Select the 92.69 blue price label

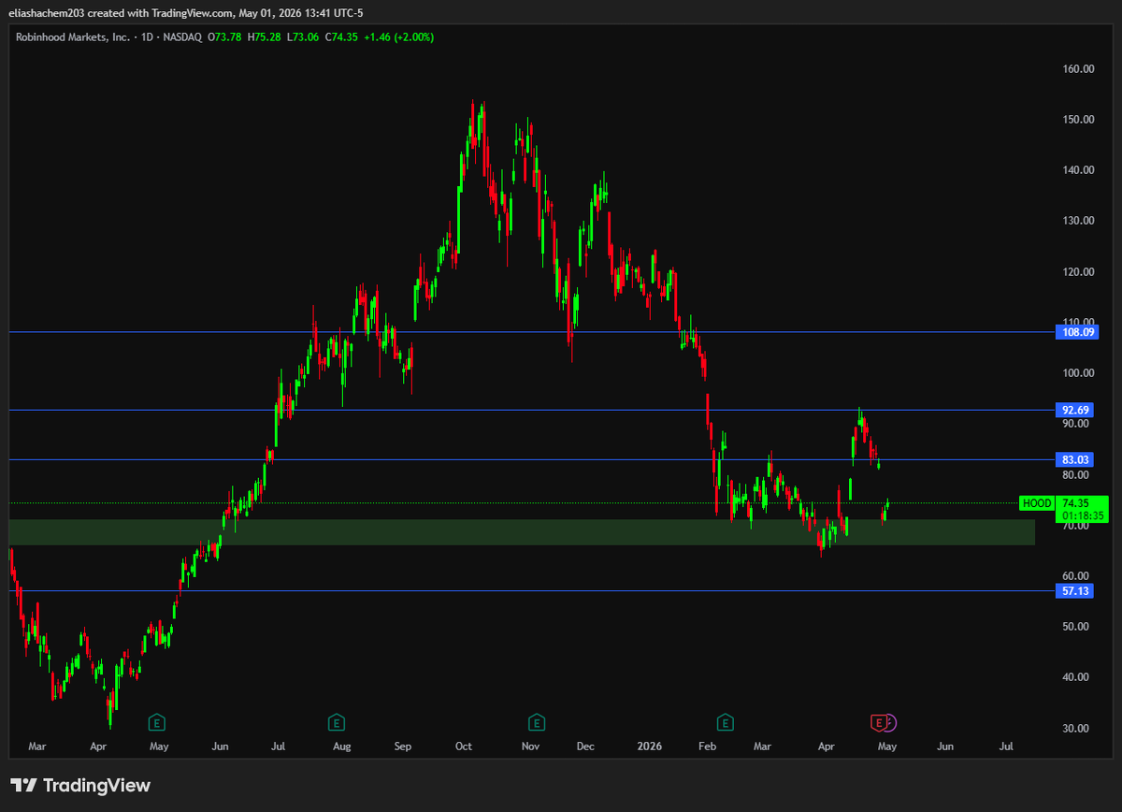pos(1075,410)
